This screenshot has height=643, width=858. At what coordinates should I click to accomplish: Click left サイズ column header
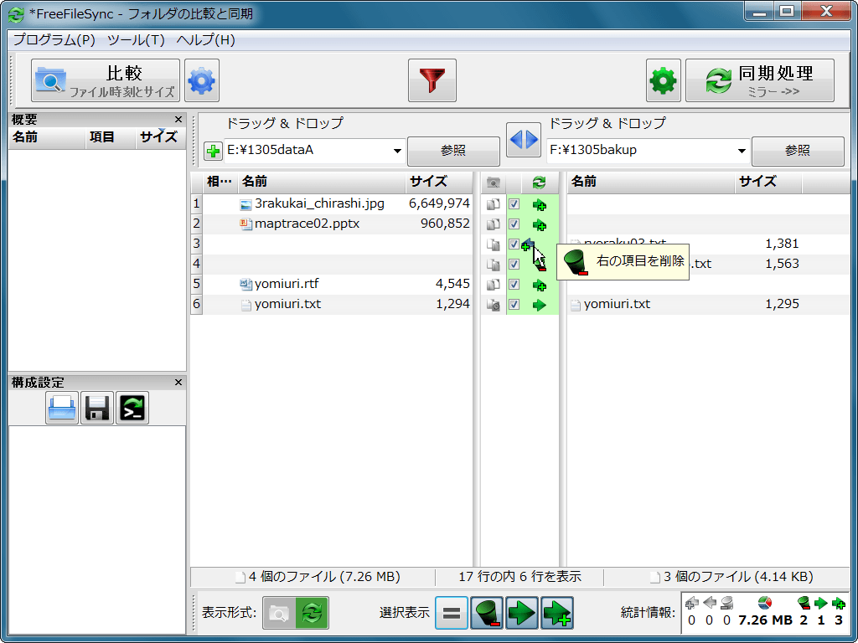(439, 182)
